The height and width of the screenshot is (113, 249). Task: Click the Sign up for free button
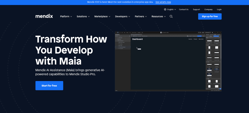click(x=210, y=16)
